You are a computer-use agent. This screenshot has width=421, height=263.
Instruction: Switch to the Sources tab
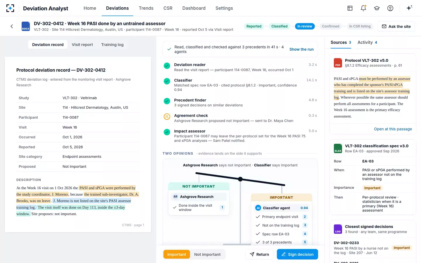pos(341,42)
